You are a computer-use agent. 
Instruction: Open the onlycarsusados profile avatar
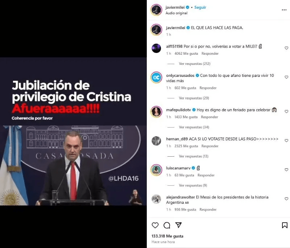(156, 77)
